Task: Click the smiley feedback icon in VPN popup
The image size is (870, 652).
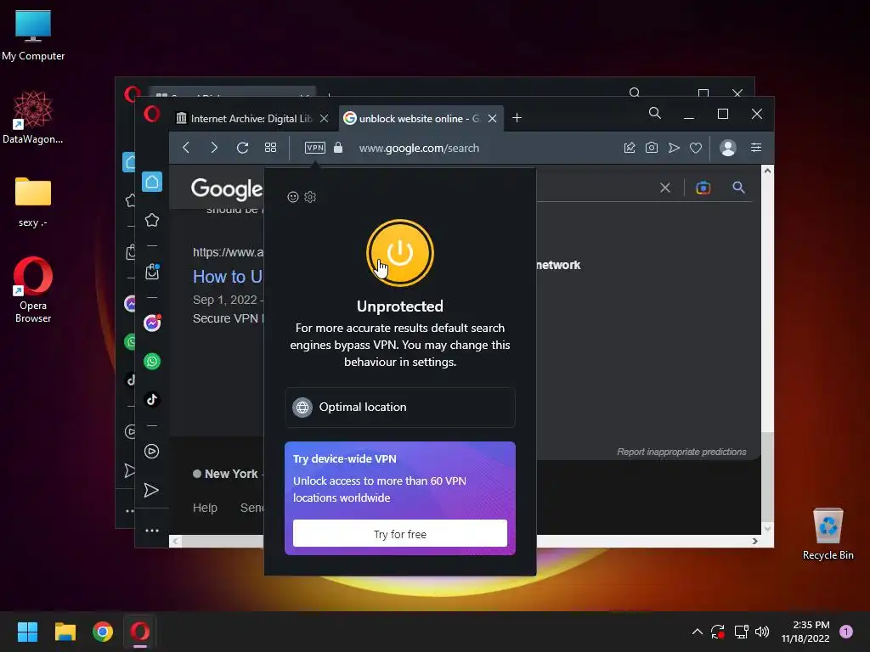Action: click(x=293, y=197)
